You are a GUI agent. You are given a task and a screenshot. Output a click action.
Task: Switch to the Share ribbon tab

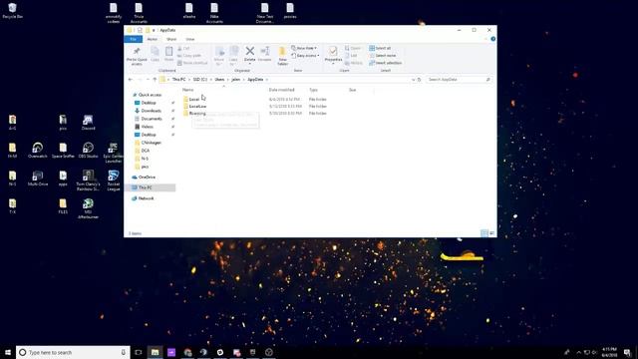pyautogui.click(x=171, y=39)
